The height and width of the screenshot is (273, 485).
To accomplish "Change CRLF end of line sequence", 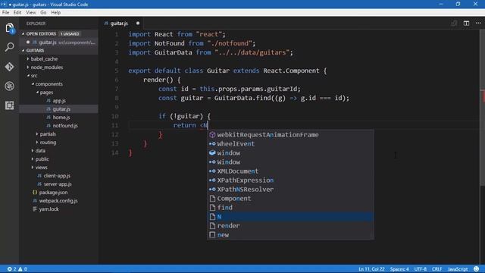I will click(436, 269).
